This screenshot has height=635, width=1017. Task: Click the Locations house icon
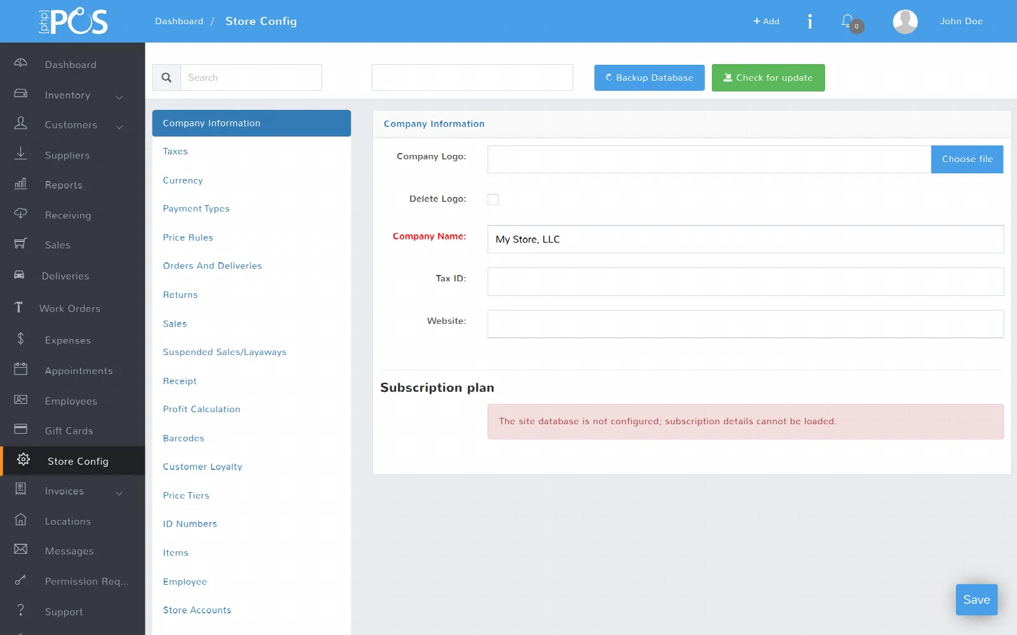point(21,519)
